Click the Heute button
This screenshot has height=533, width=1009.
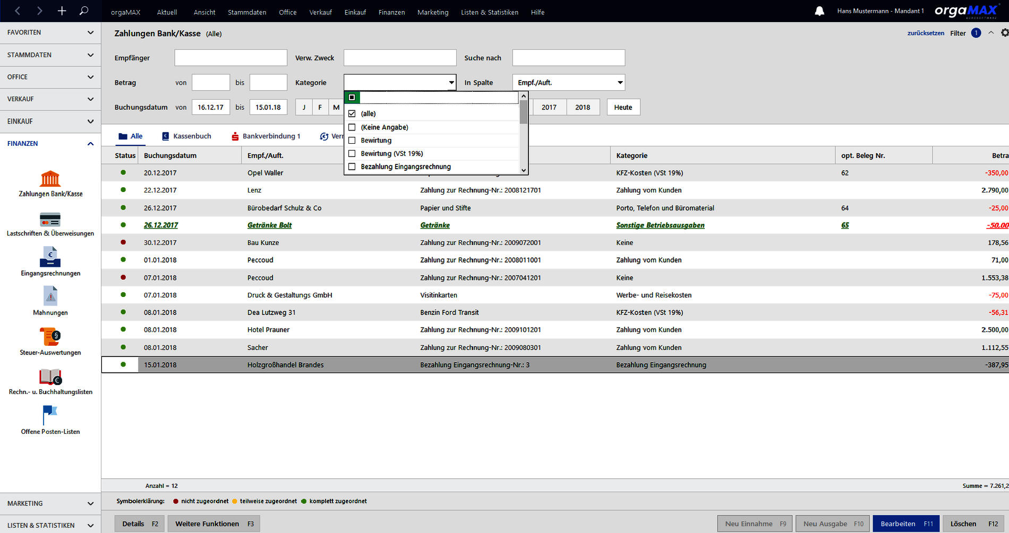pyautogui.click(x=623, y=107)
